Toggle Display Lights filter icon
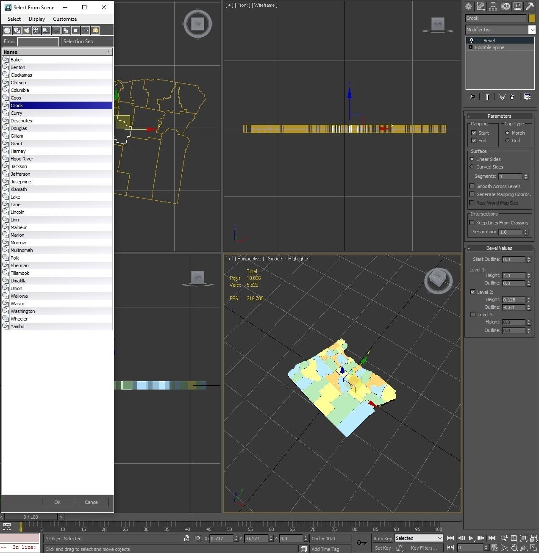The width and height of the screenshot is (539, 553). 27,30
